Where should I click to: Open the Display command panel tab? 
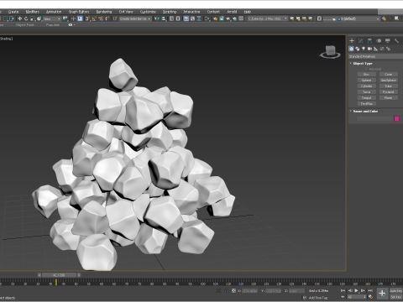point(388,41)
